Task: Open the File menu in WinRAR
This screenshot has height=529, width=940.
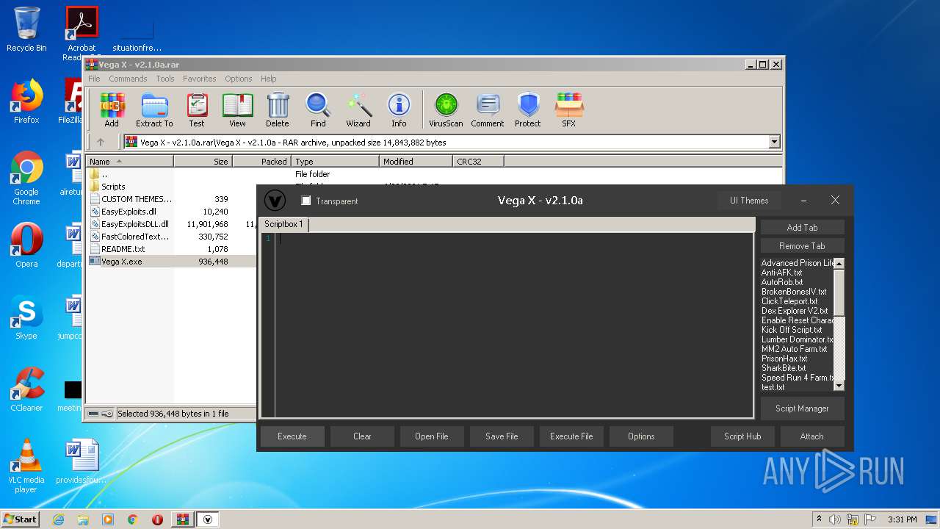Action: coord(94,79)
